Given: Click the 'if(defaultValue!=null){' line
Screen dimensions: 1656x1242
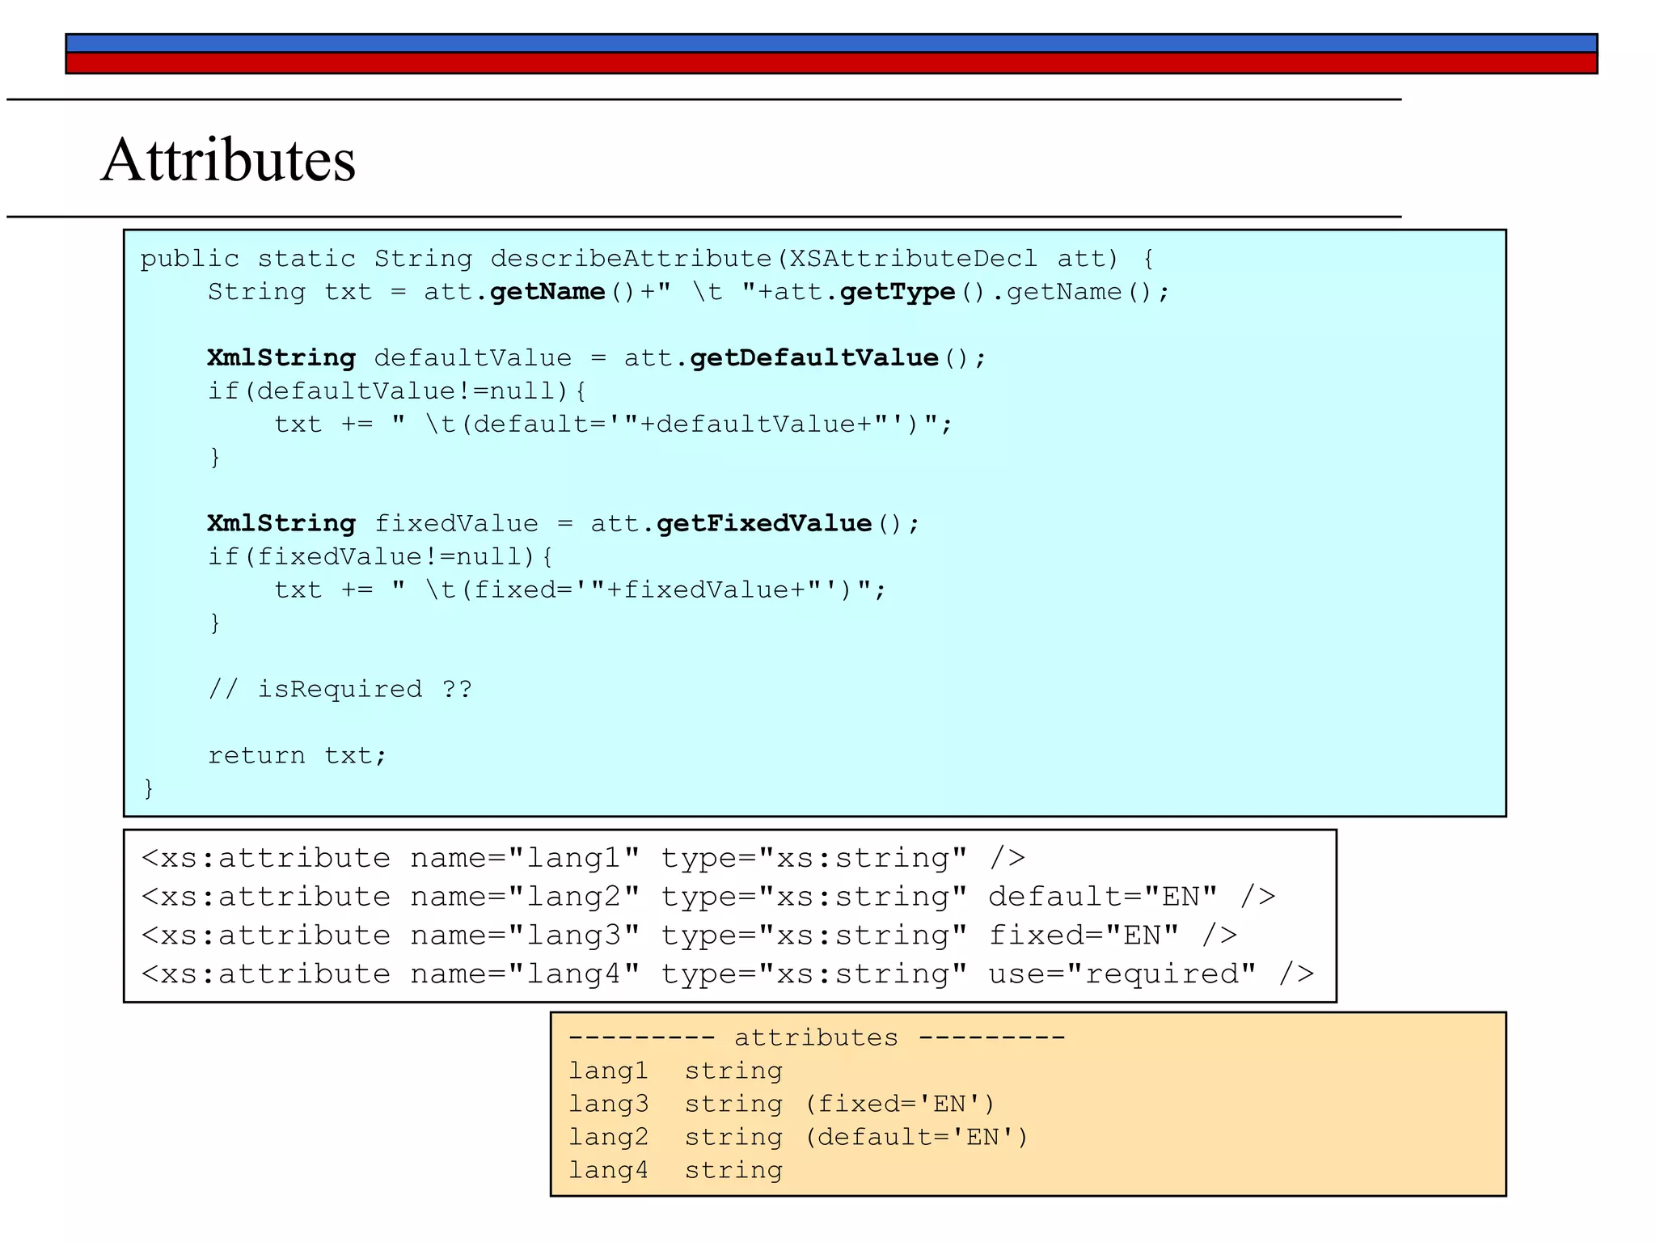Looking at the screenshot, I should (397, 391).
